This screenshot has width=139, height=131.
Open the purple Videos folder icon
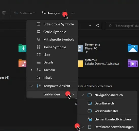133,63
